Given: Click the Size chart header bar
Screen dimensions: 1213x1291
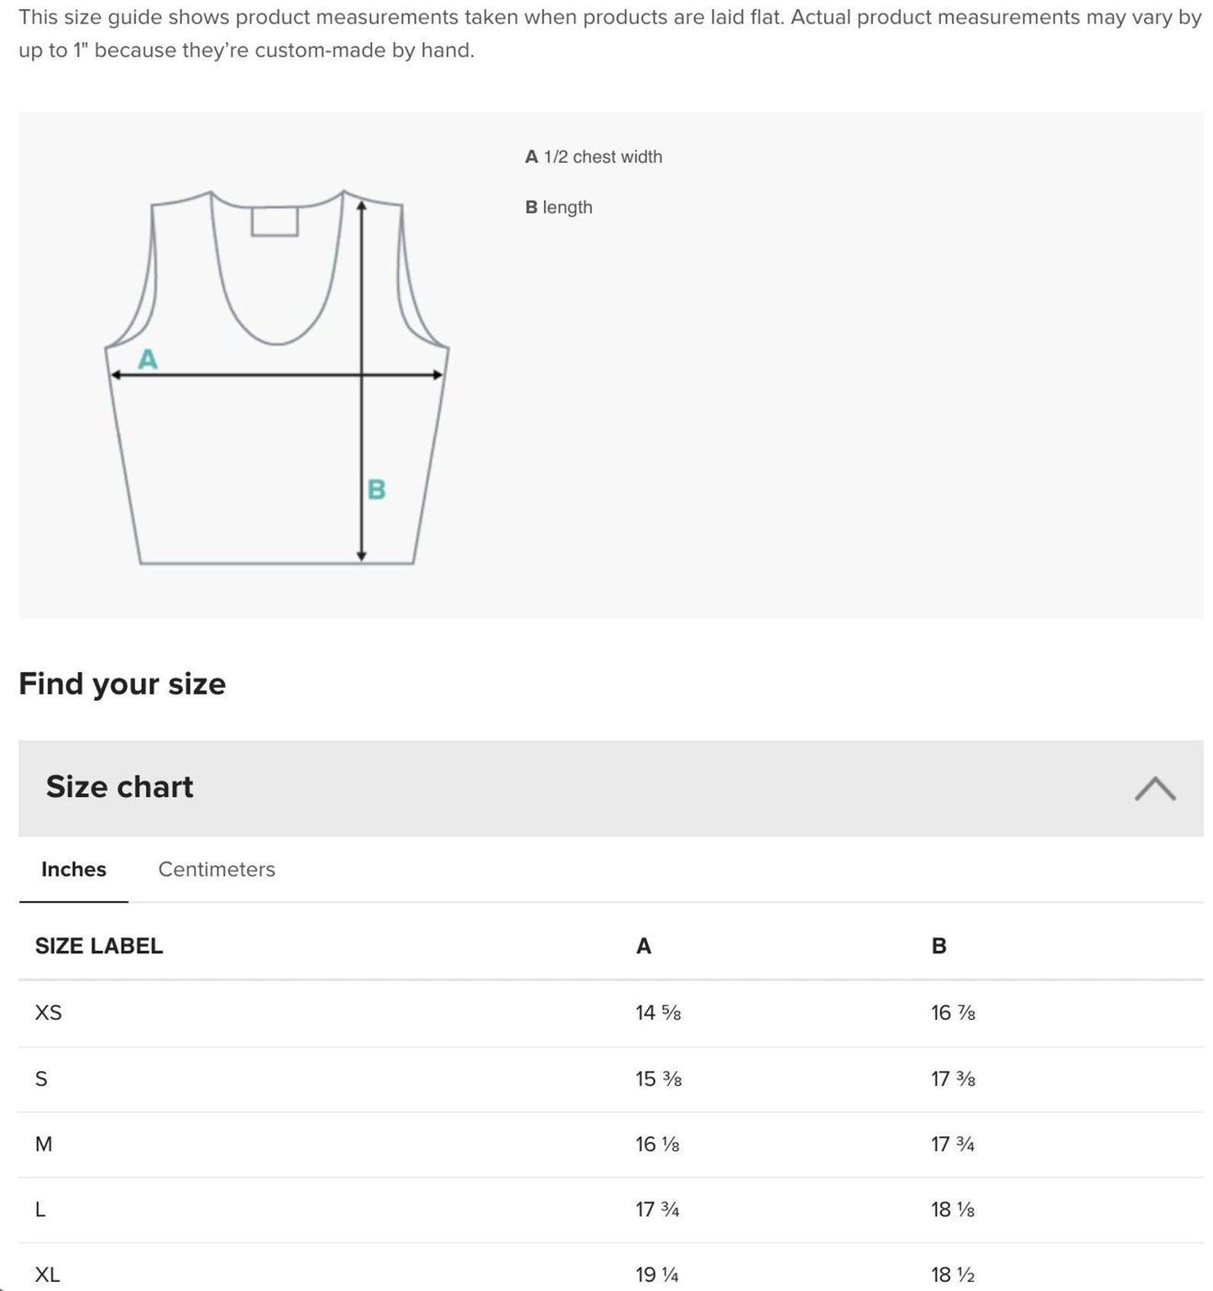Looking at the screenshot, I should tap(120, 787).
